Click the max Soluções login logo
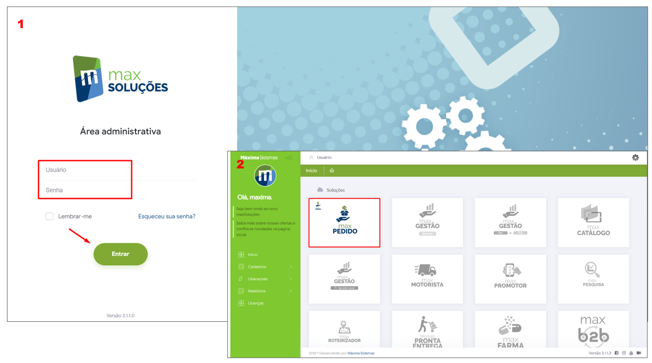652x363 pixels. 120,79
